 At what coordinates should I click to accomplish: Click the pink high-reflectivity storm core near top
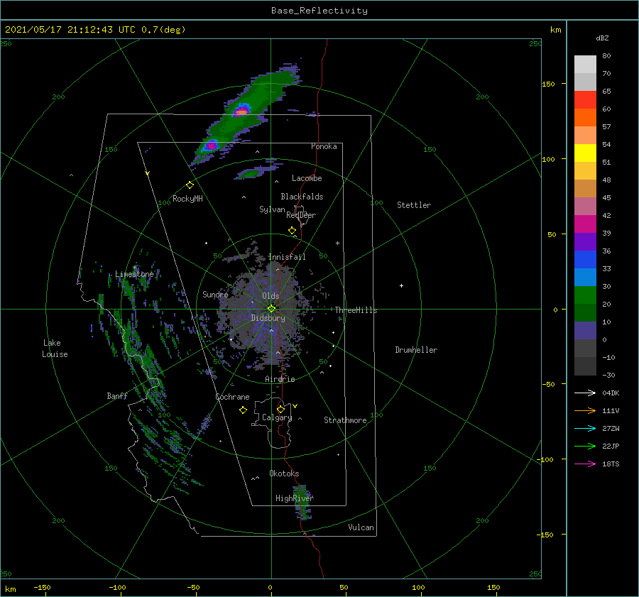241,111
